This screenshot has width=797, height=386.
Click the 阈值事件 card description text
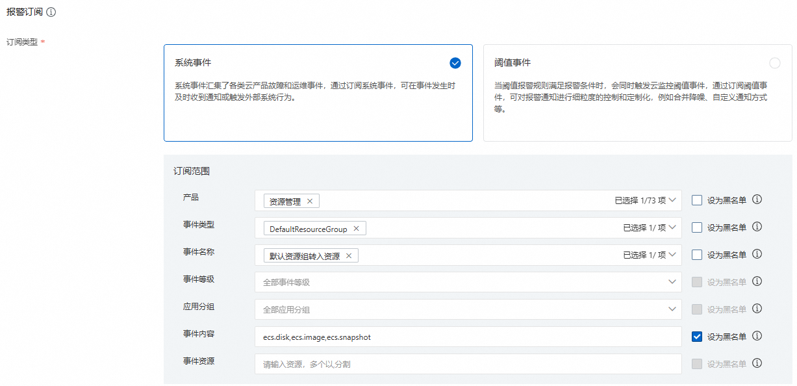point(631,97)
